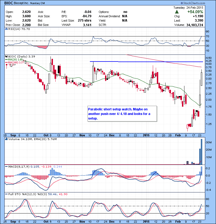Viewport: 216px width, 224px height.
Task: Click the Annual Dividend N/A value
Action: click(x=125, y=16)
